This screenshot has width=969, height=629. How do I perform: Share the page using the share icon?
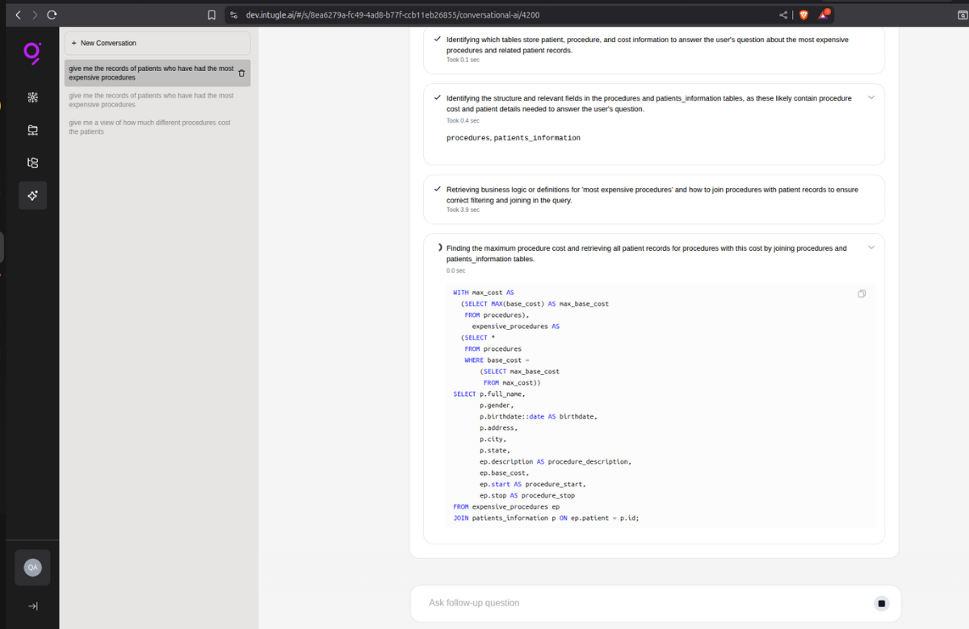783,15
